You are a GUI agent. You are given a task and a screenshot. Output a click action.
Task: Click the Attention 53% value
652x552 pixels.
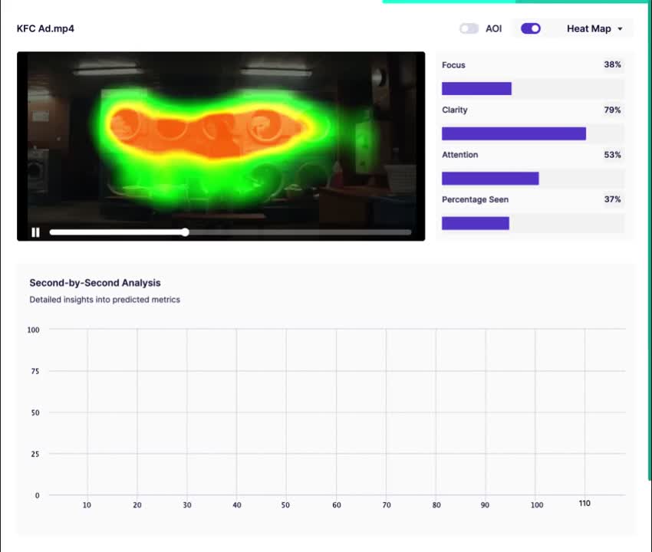[612, 155]
